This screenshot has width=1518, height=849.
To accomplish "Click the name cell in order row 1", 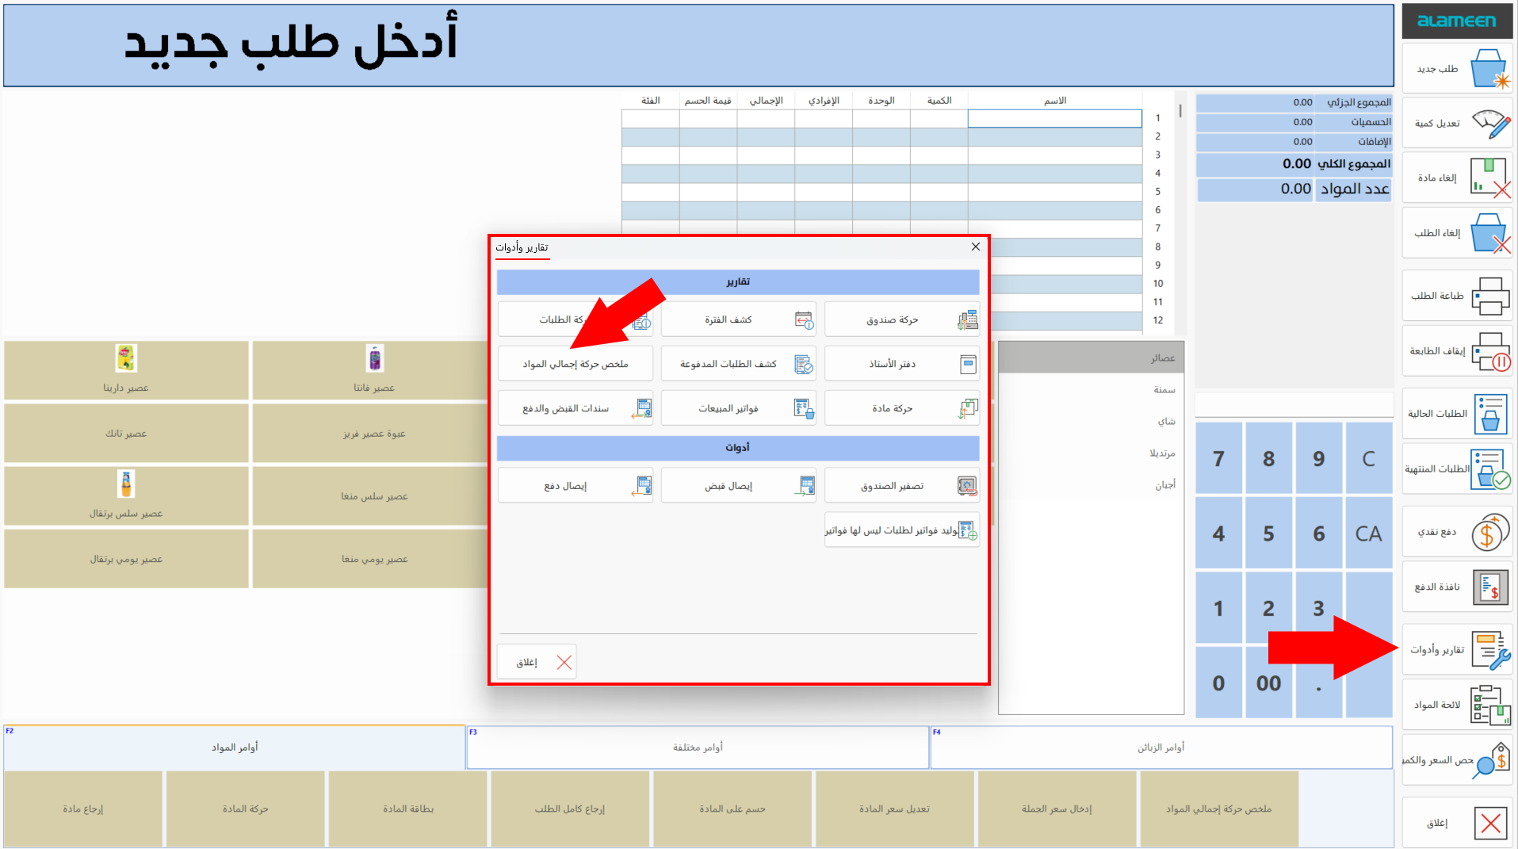I will click(x=1055, y=119).
